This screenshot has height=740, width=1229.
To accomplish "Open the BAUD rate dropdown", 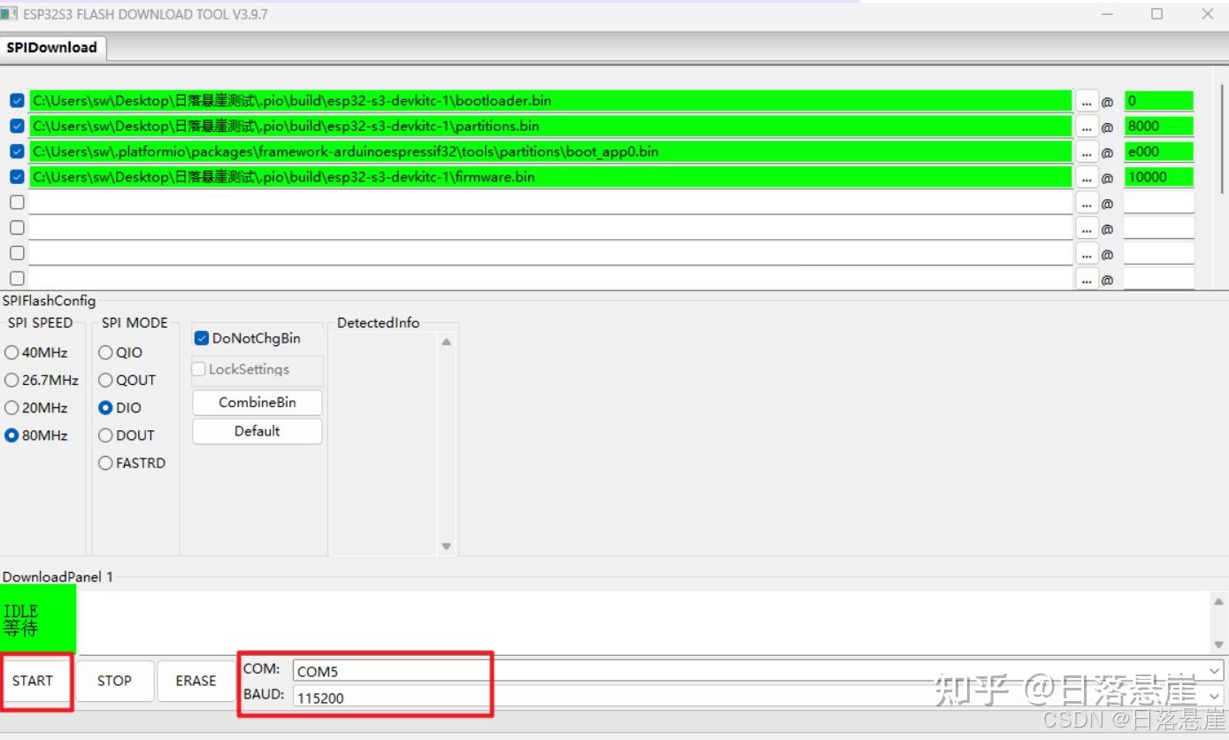I will [x=1214, y=697].
